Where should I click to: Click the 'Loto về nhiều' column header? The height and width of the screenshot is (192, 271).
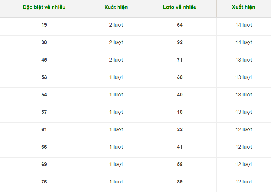point(180,7)
